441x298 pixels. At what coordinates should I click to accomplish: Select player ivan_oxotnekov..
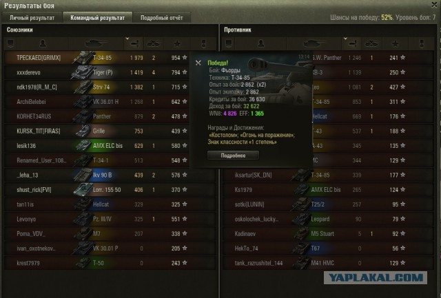click(36, 248)
